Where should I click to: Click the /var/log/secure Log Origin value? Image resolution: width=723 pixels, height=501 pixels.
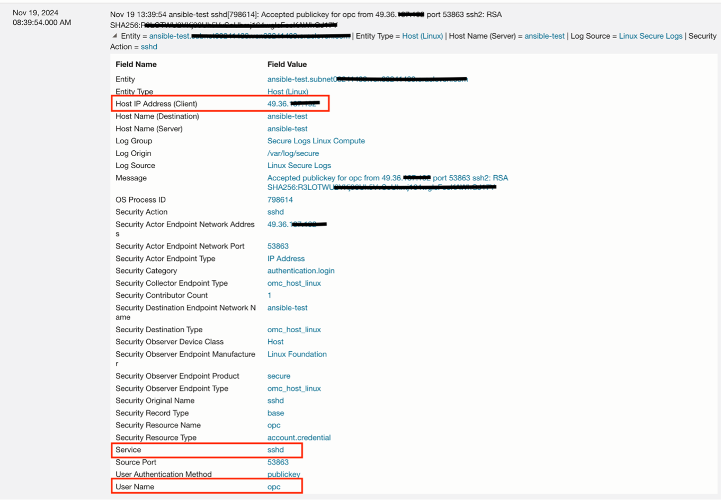click(293, 153)
